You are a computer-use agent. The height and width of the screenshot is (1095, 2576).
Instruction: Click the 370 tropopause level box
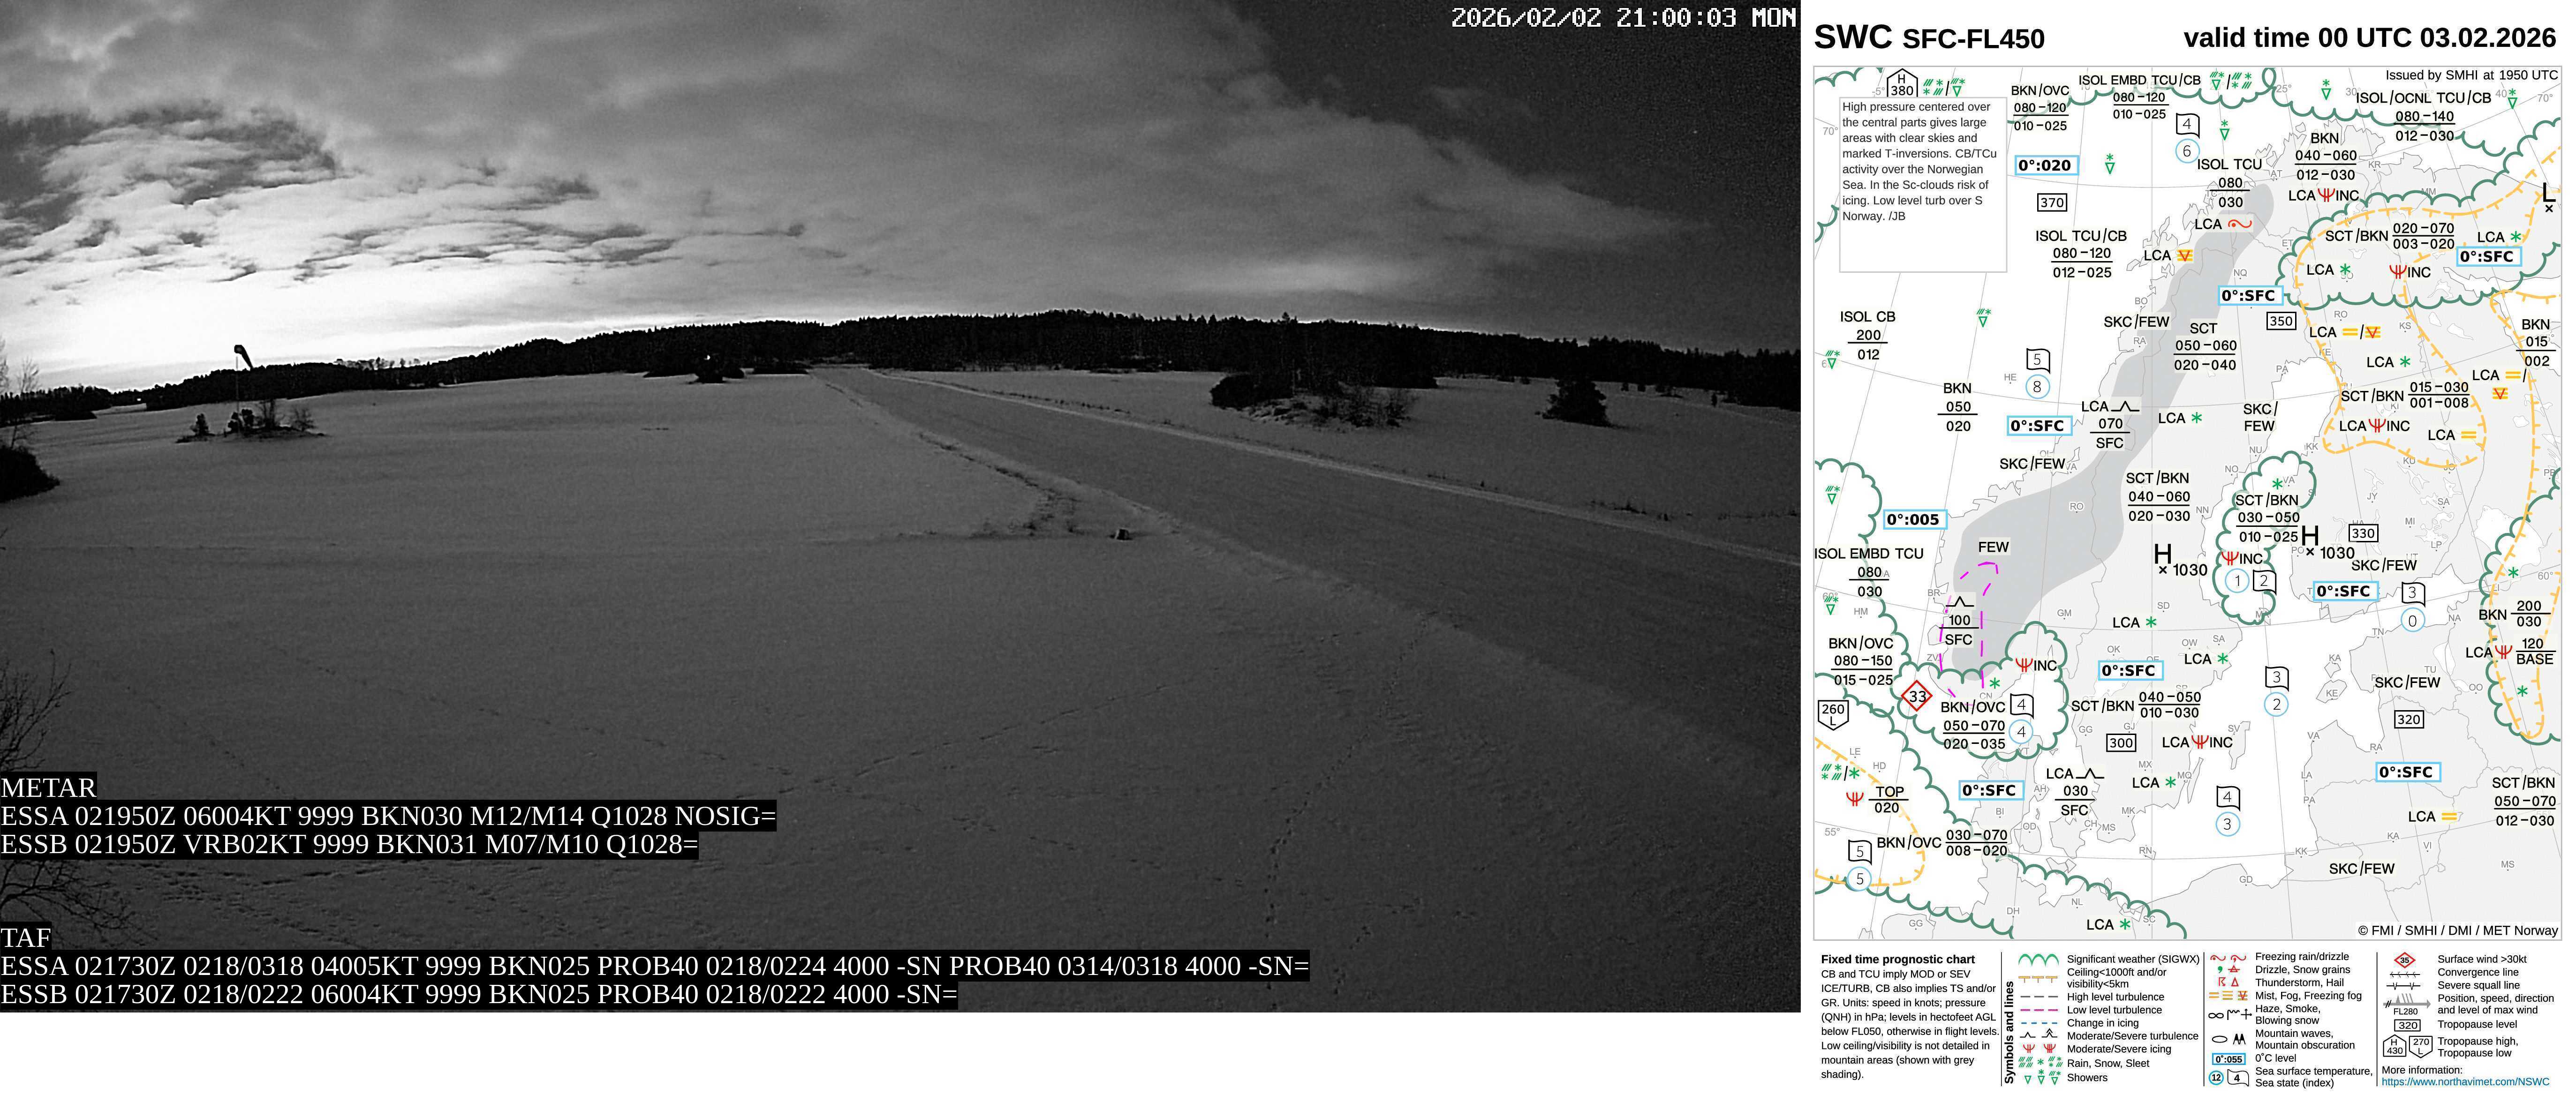pos(2052,202)
